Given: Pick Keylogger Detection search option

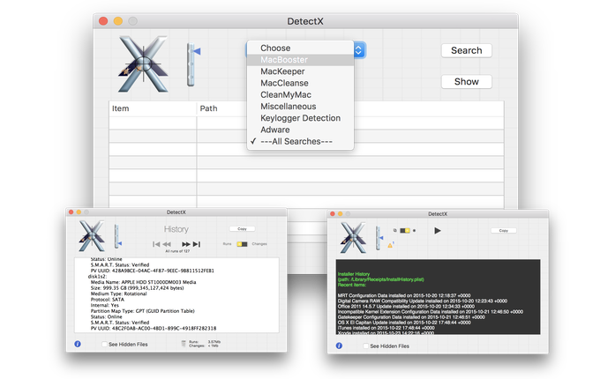Looking at the screenshot, I should 300,118.
